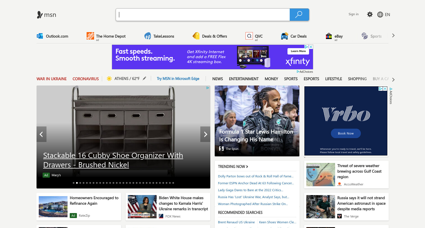Viewport: 425px width, 228px height.
Task: Click inside the search input field
Action: click(203, 15)
